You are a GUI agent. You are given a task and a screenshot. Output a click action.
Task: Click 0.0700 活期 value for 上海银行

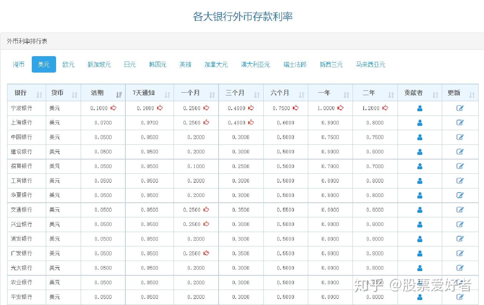pyautogui.click(x=103, y=123)
